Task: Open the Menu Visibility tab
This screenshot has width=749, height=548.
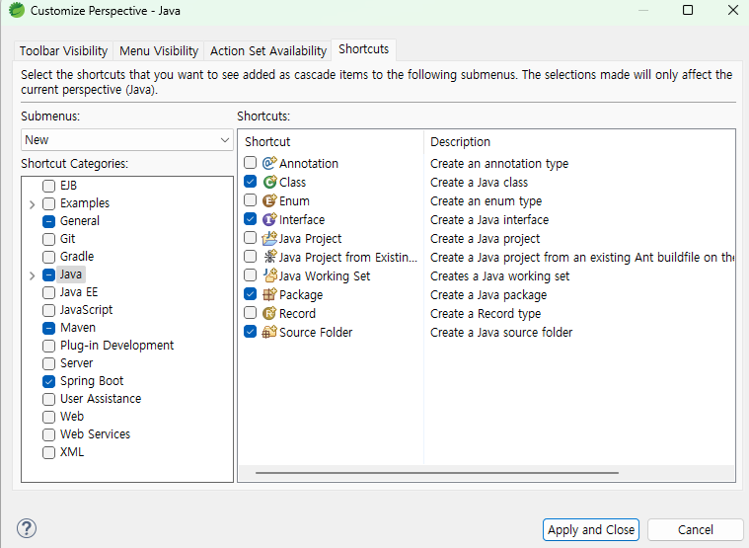Action: [x=159, y=50]
